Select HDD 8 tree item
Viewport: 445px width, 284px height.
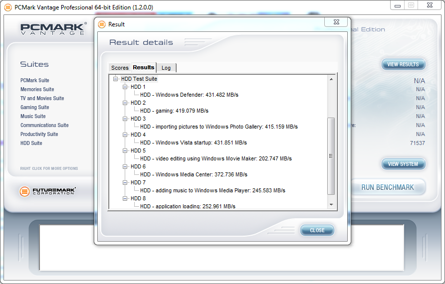[138, 198]
